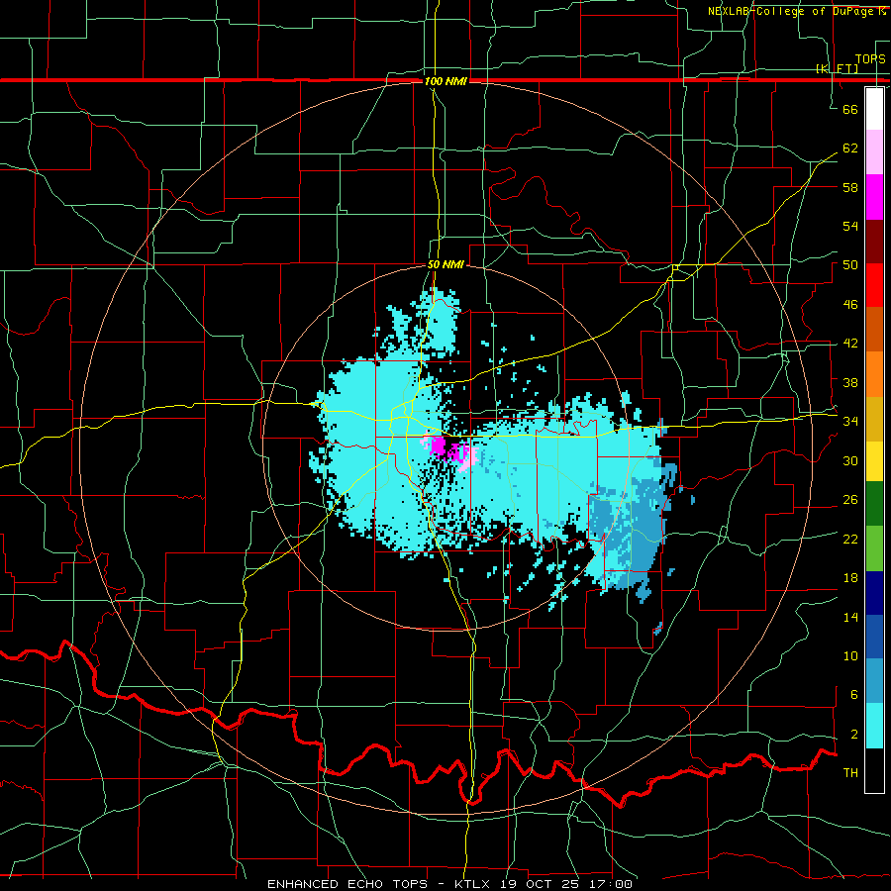Click the TOPS legend heading
The width and height of the screenshot is (891, 891).
[x=870, y=58]
